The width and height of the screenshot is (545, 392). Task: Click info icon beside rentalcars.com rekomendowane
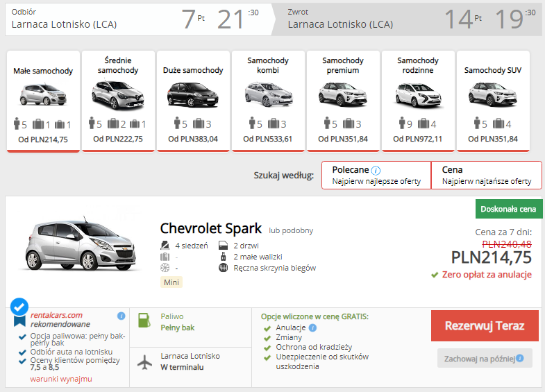pos(121,316)
